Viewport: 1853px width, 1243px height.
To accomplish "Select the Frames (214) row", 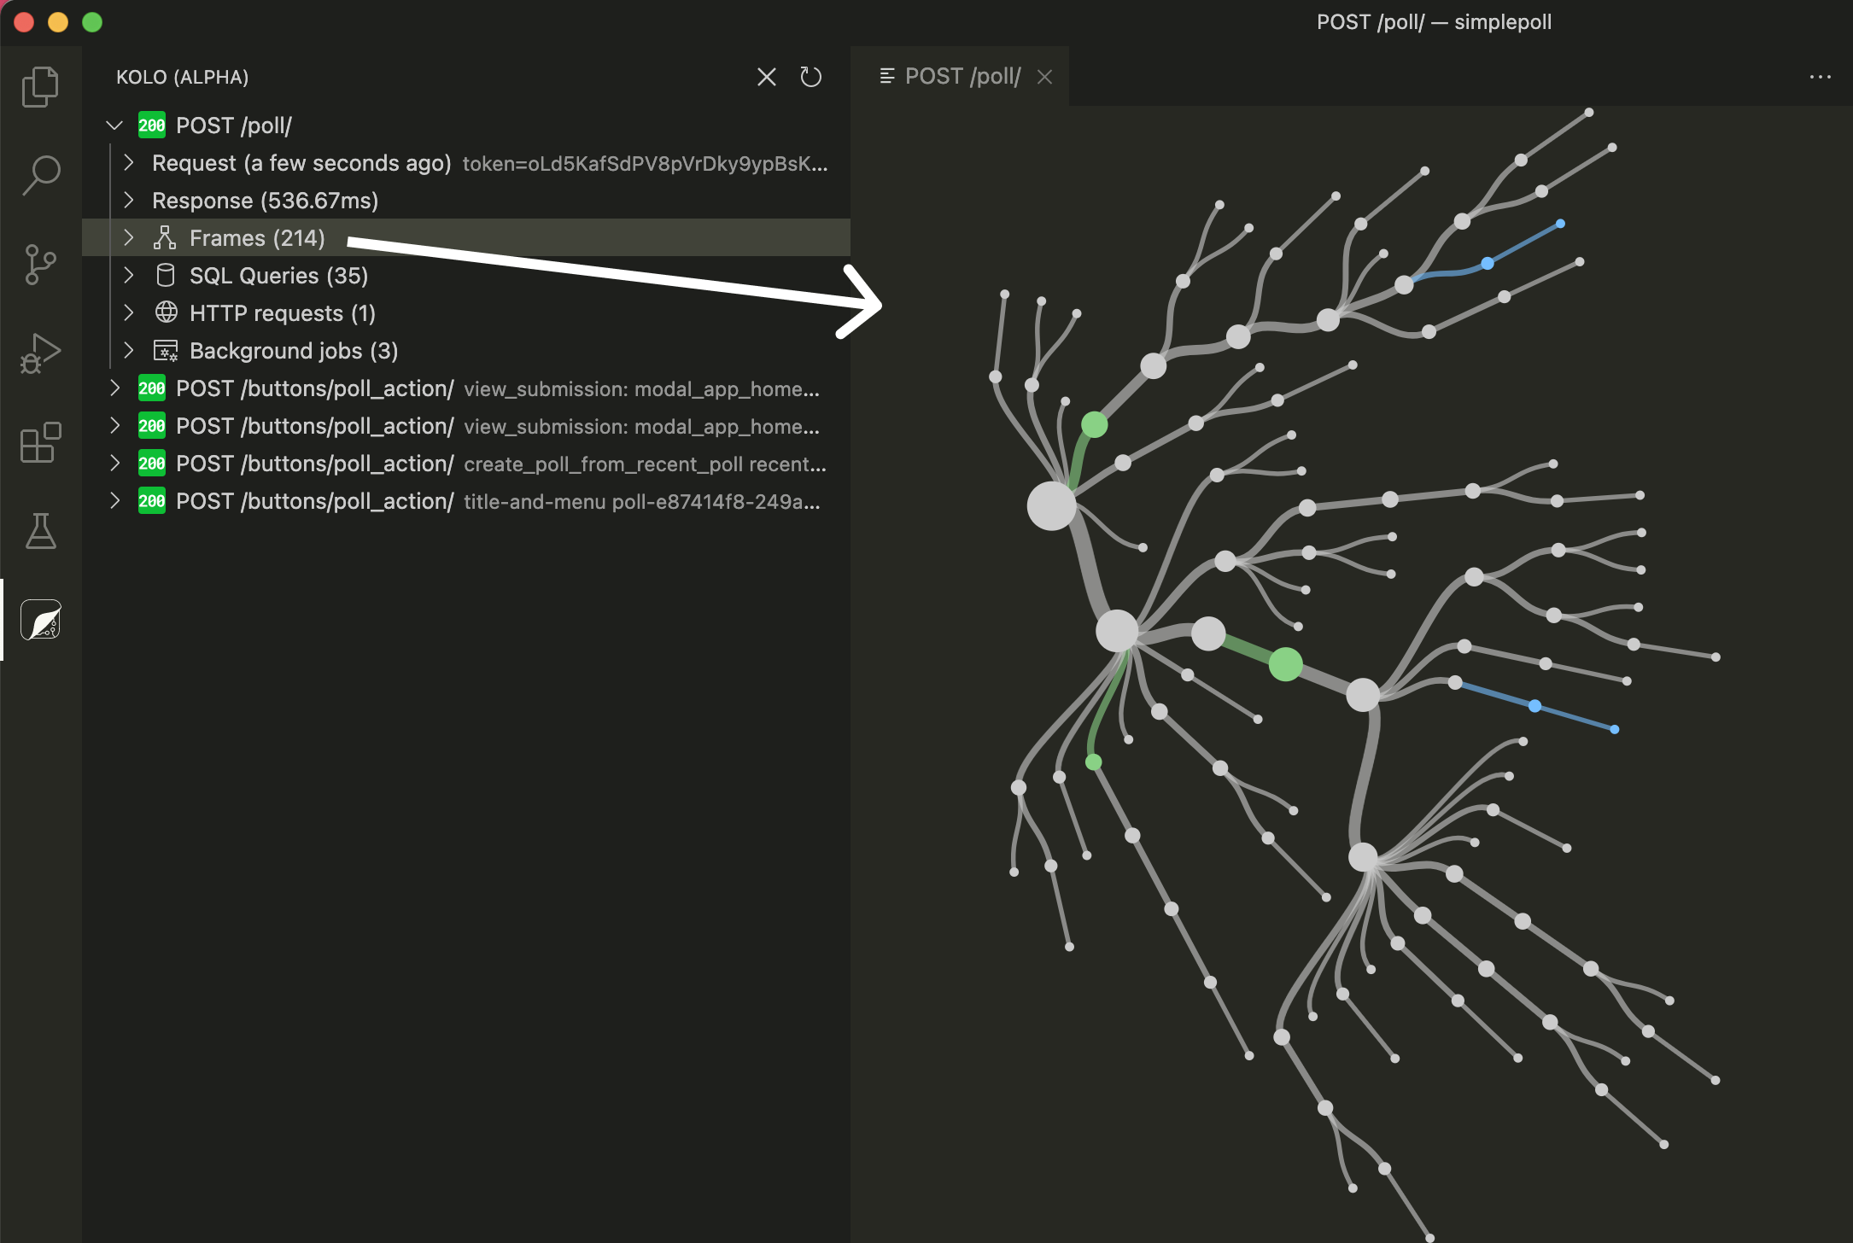I will pyautogui.click(x=256, y=238).
